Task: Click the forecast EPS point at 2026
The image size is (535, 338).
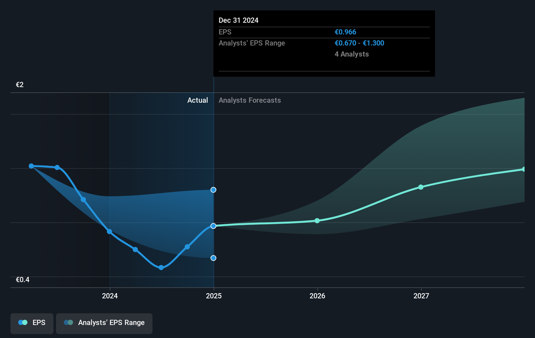Action: point(317,221)
